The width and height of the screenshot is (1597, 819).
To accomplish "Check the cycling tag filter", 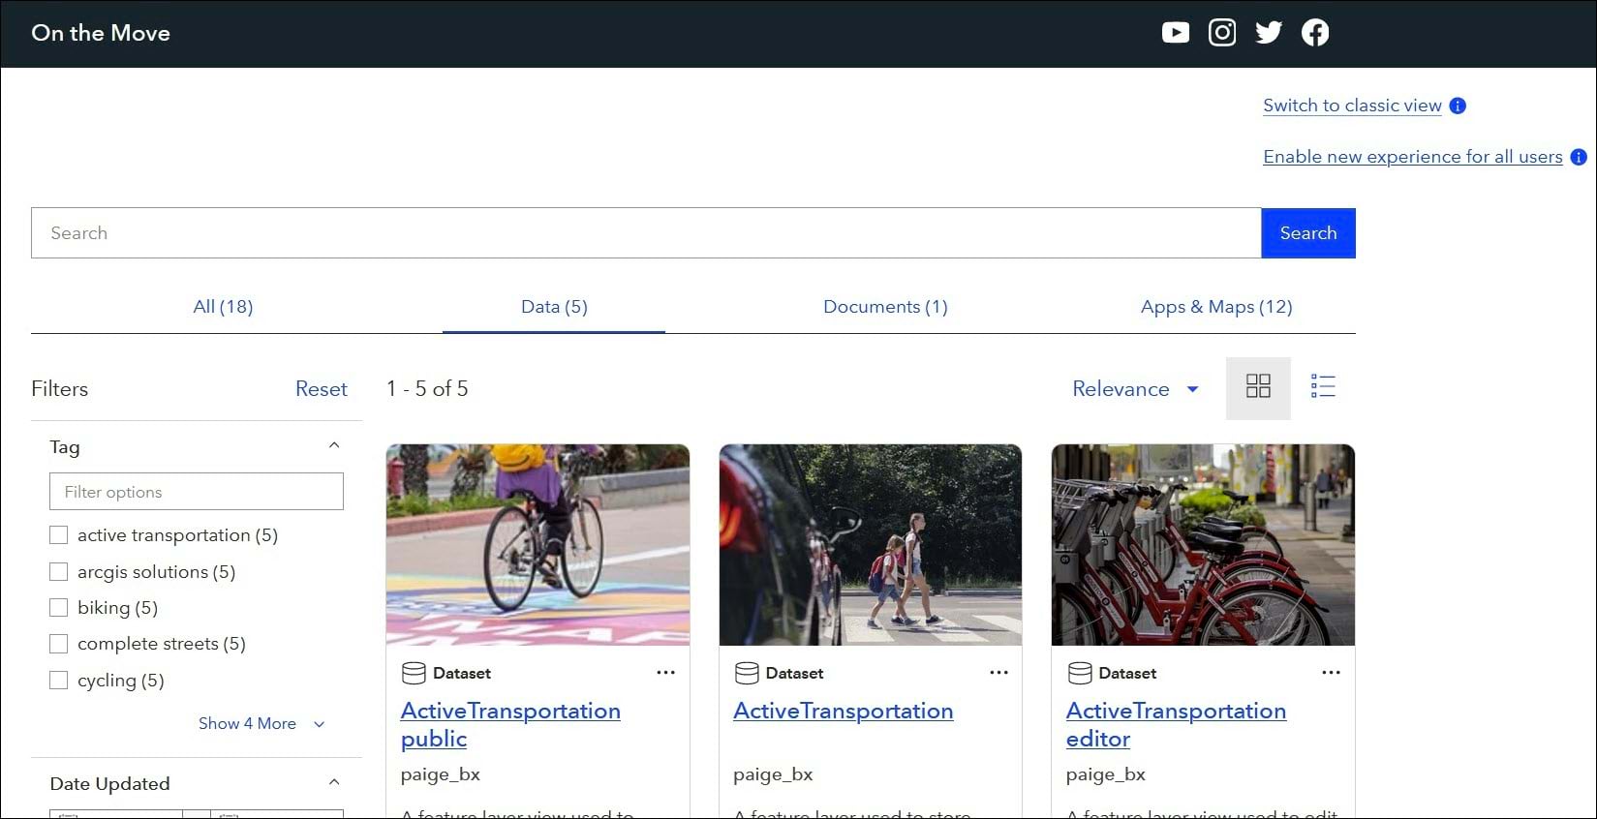I will (59, 681).
